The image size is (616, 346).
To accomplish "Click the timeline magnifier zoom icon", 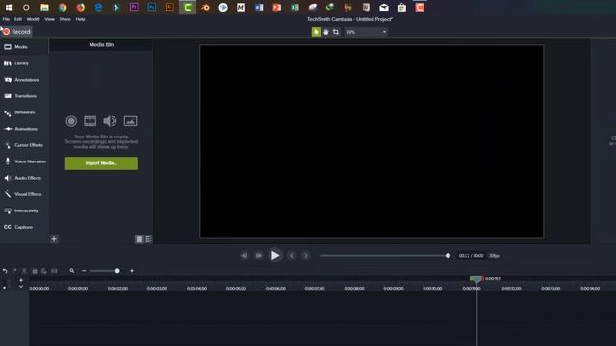I will 72,271.
